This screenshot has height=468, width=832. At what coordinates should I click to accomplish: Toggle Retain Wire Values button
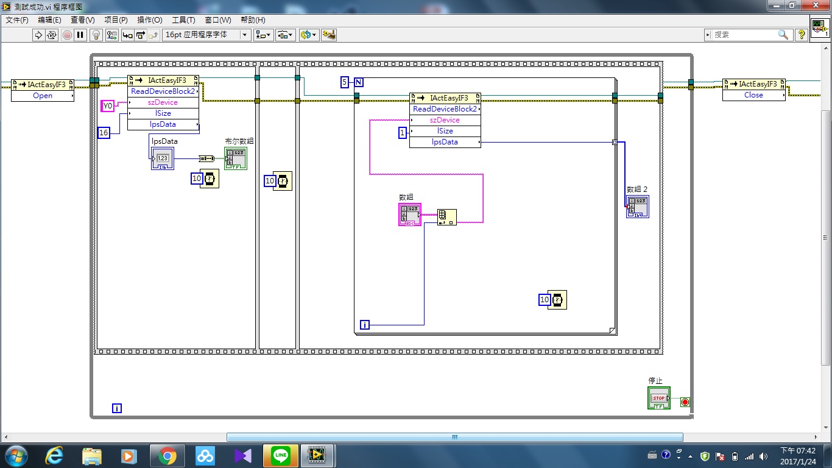click(x=111, y=35)
